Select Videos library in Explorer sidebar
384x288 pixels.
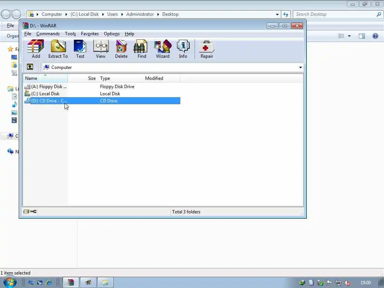coord(14,120)
